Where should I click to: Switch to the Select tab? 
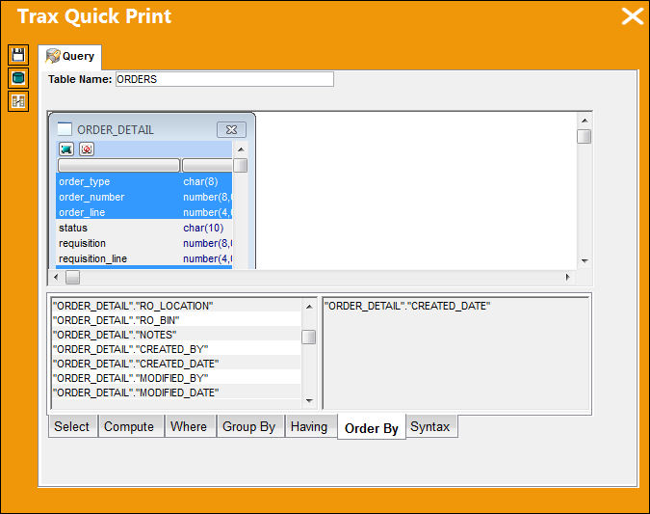click(72, 426)
